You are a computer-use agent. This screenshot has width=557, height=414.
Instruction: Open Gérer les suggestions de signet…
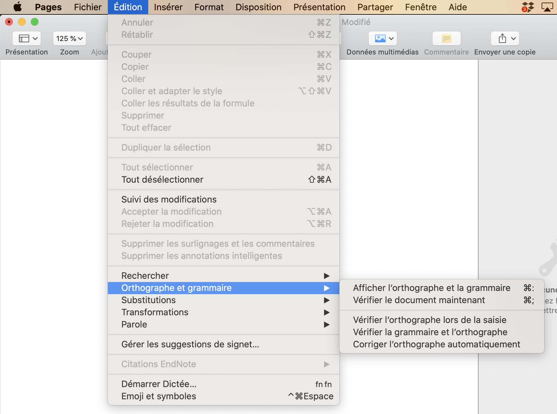[190, 344]
